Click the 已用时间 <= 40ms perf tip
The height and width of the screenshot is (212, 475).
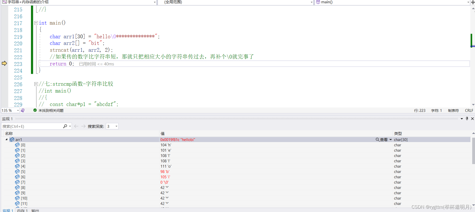tap(96, 64)
